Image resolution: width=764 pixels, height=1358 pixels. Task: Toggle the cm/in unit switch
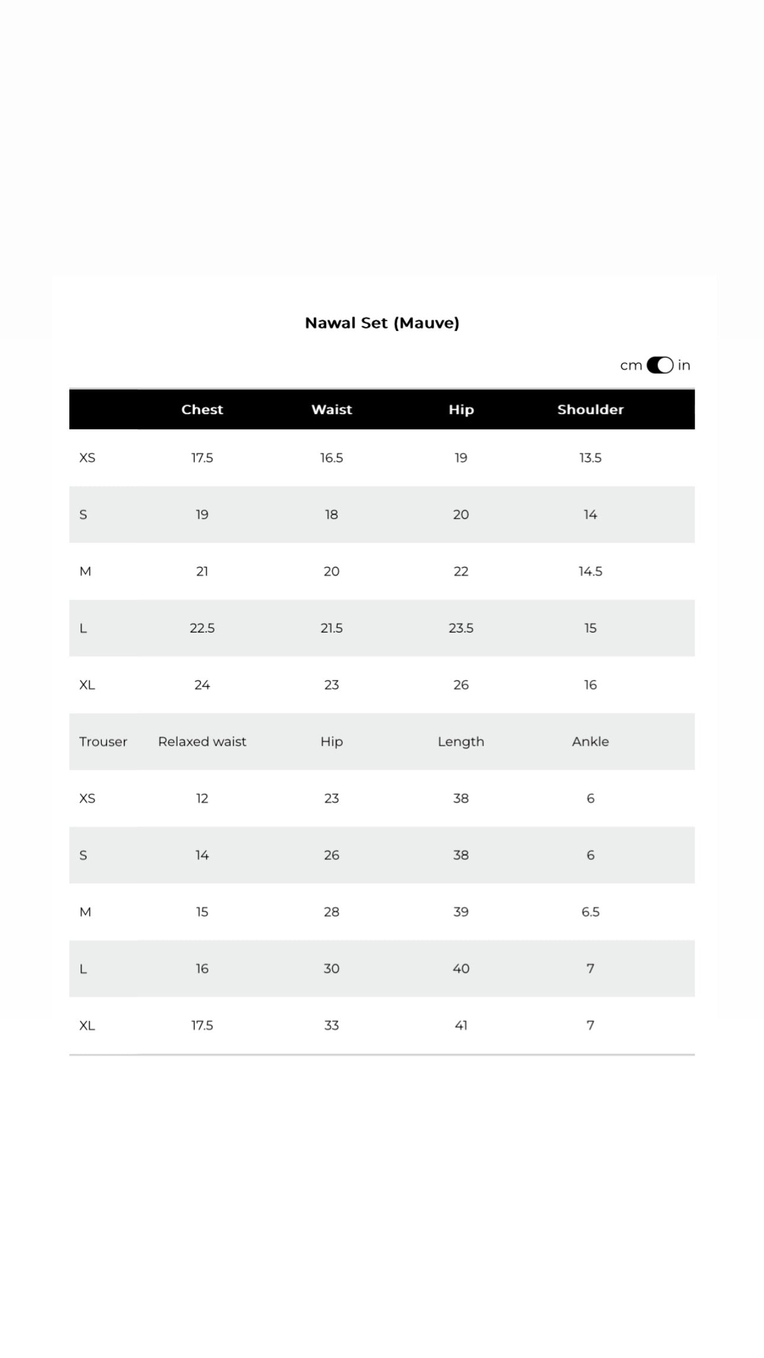[x=659, y=365]
